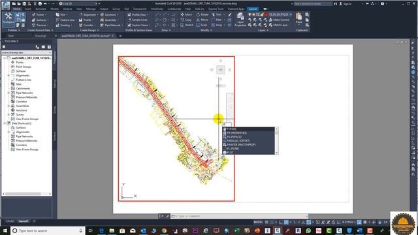Open Active Drawing View dropdown in Toolspace
The image size is (418, 235).
[x=27, y=52]
